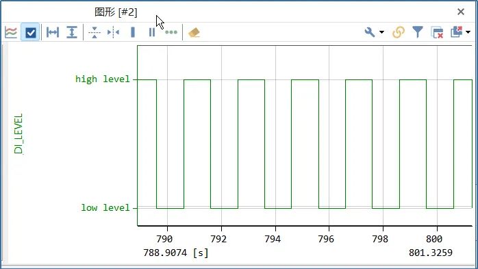Screen dimensions: 478x269
Task: Click the horizontal compress arrows icon
Action: [x=113, y=32]
